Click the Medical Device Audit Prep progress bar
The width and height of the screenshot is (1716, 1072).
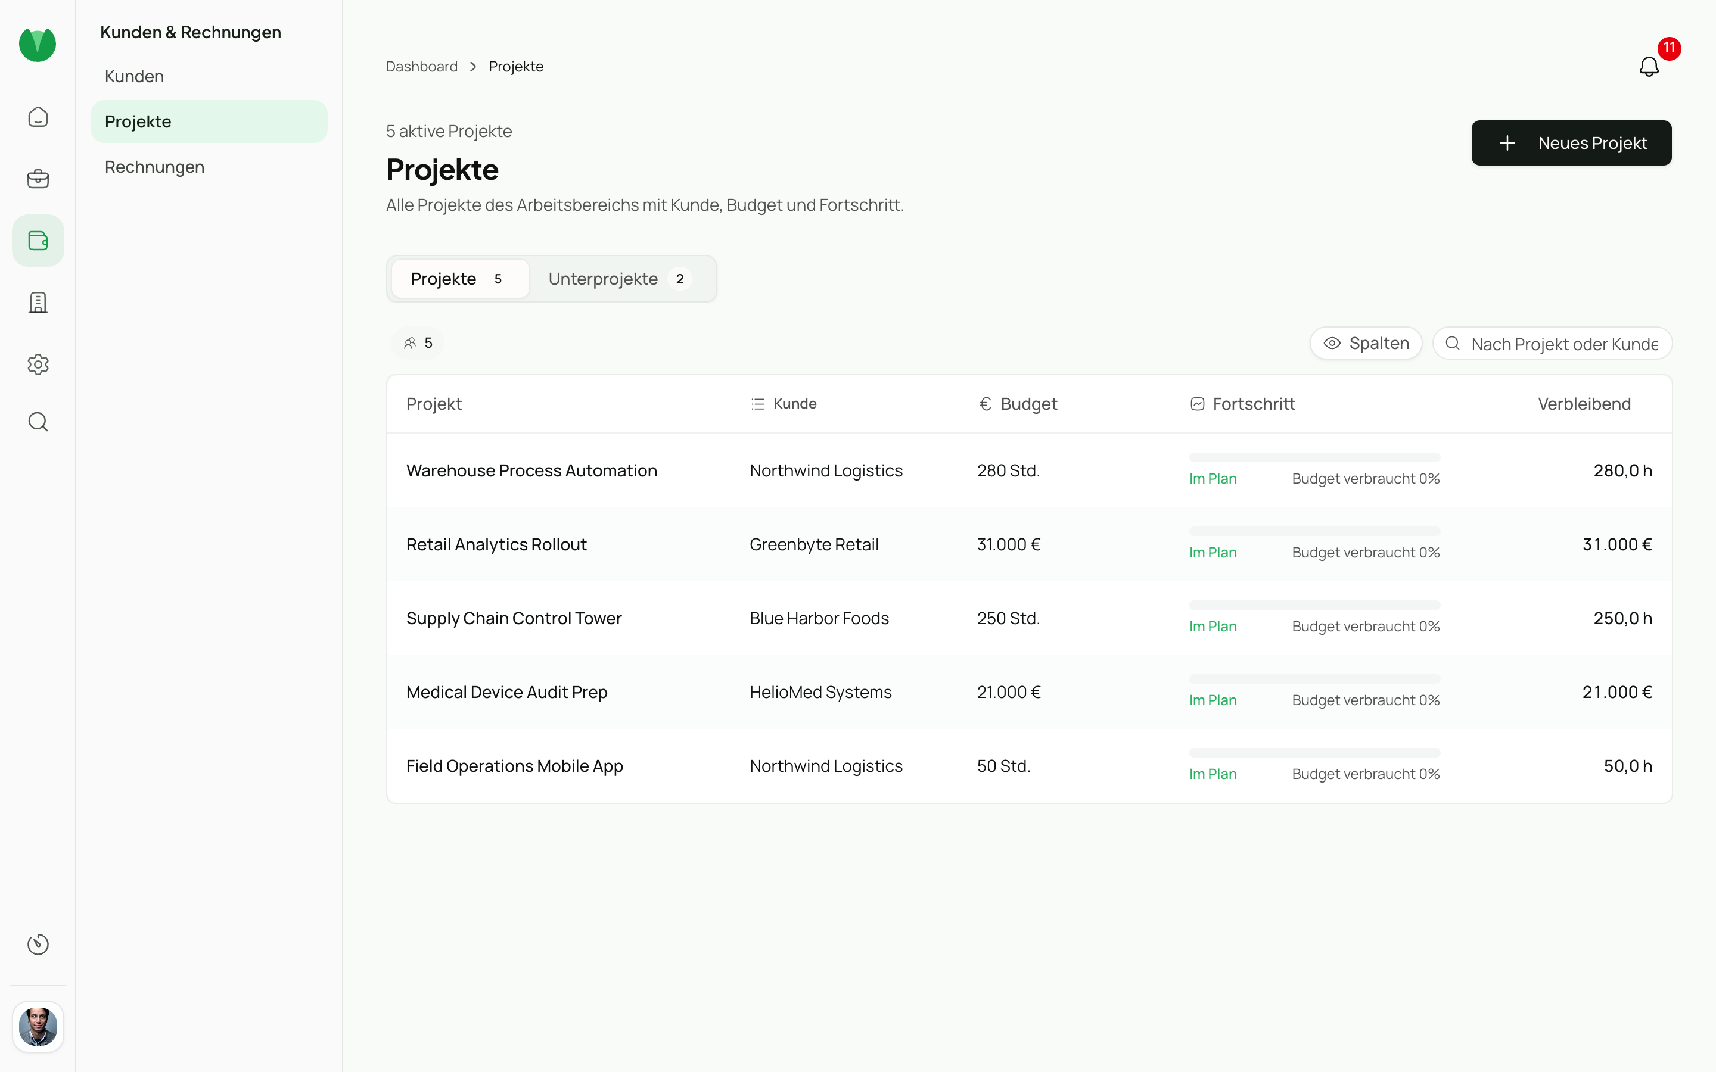click(1314, 678)
